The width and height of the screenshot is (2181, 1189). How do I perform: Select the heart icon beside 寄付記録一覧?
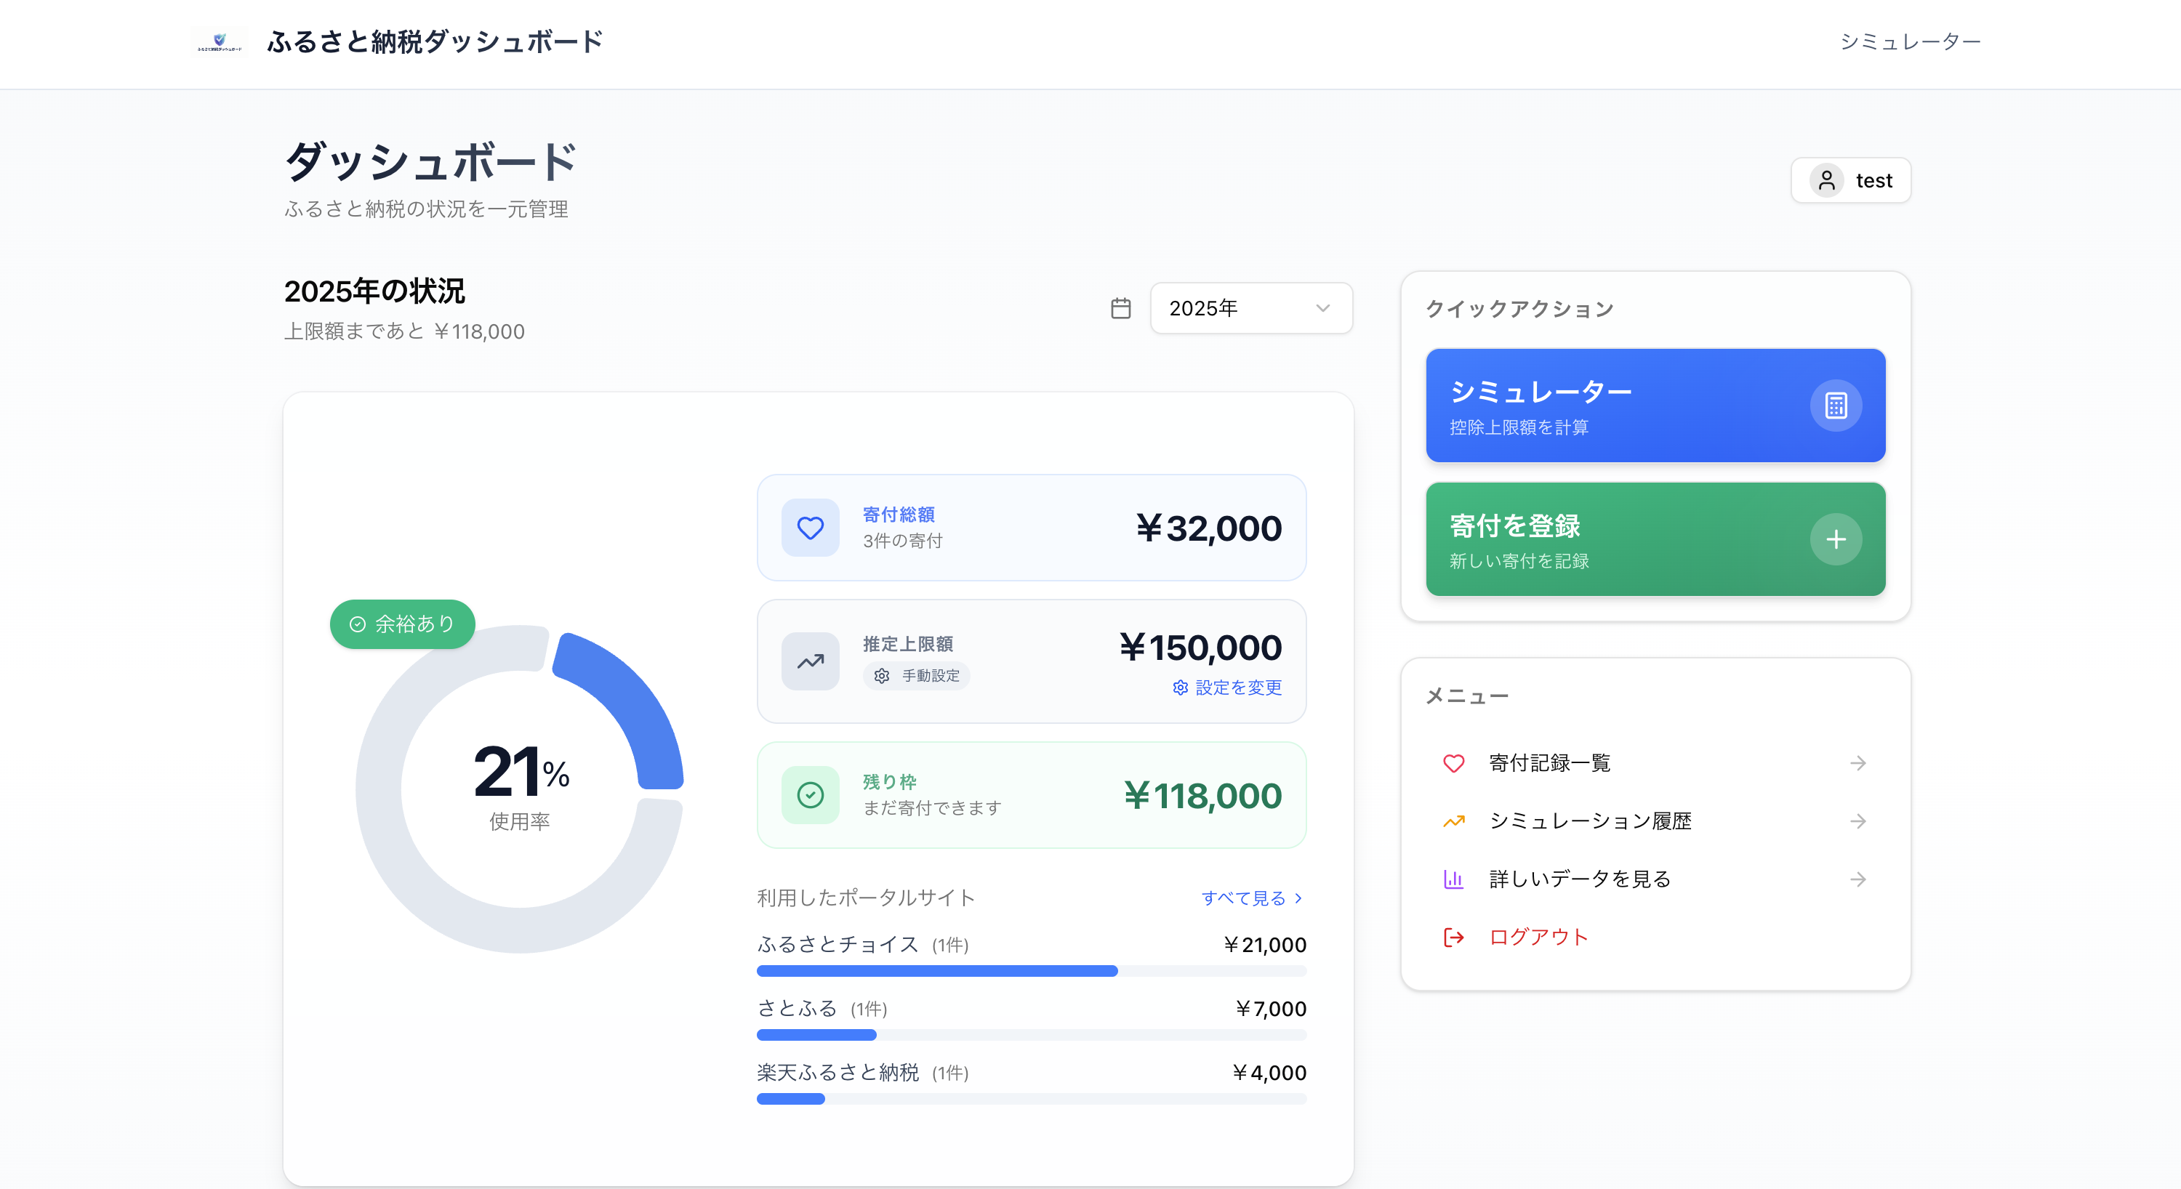[x=1454, y=762]
